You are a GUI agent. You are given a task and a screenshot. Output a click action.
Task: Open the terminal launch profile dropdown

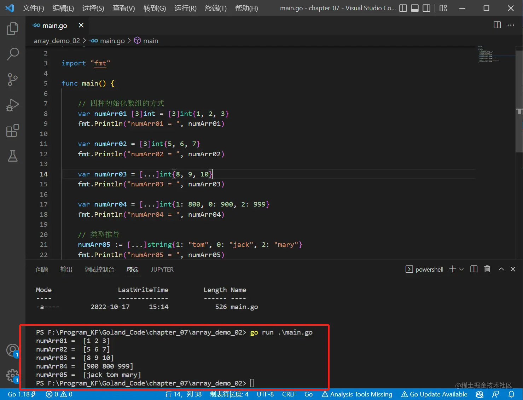click(x=461, y=269)
